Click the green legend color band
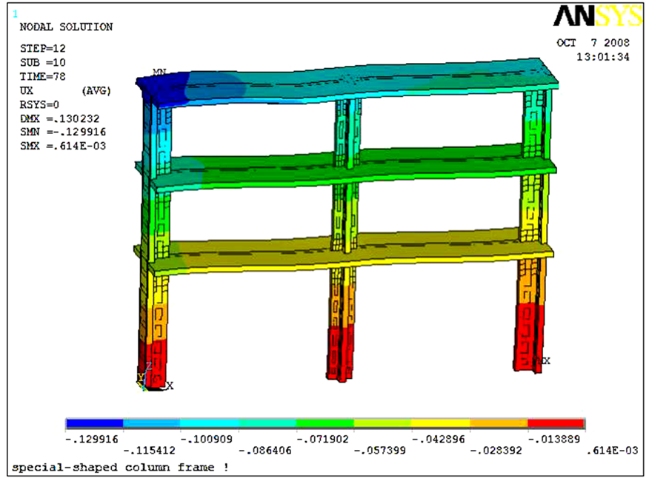Image resolution: width=669 pixels, height=478 pixels. [324, 424]
